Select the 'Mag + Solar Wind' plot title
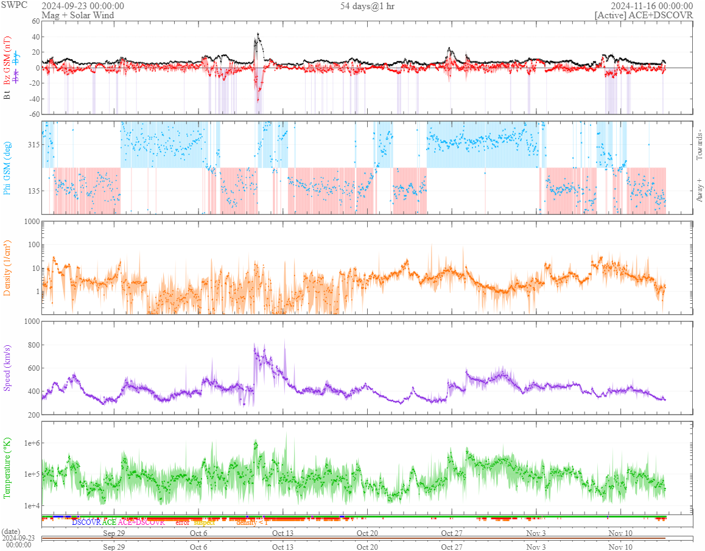This screenshot has width=705, height=551. (x=78, y=15)
